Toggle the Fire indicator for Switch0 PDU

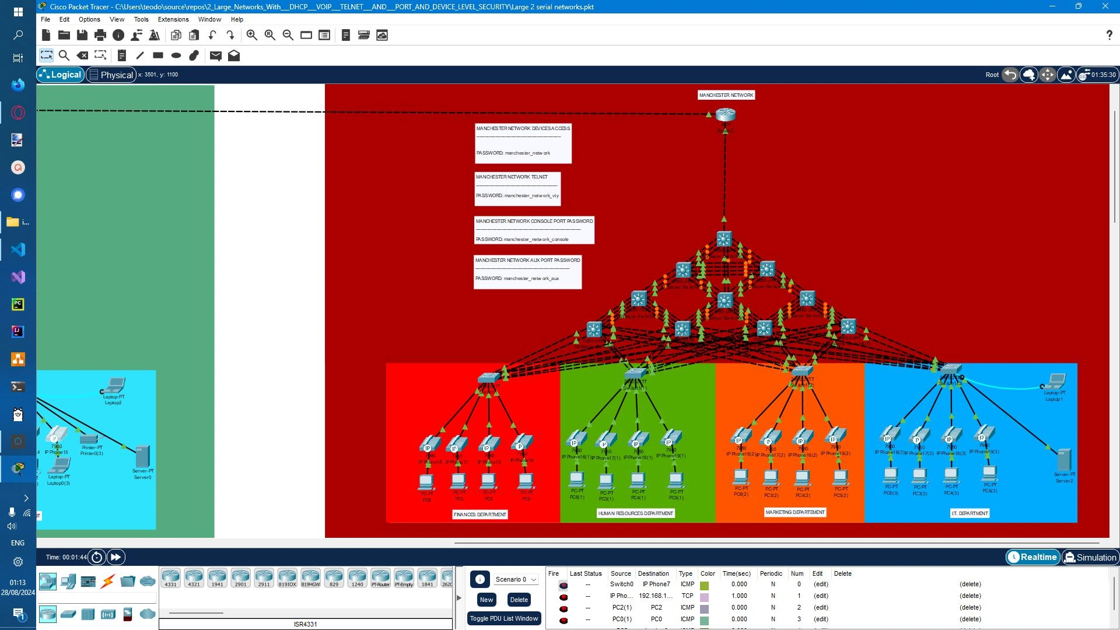pos(563,585)
